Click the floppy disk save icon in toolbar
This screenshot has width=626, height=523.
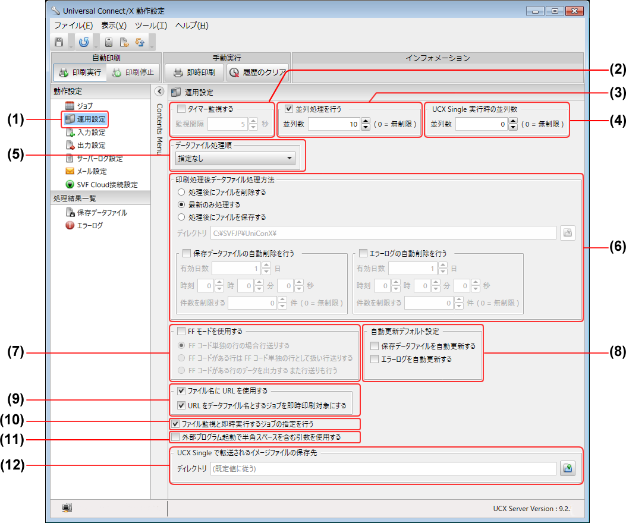point(59,42)
